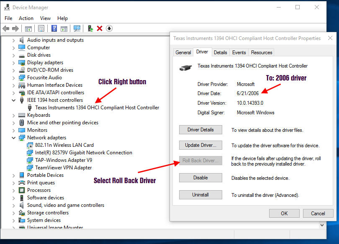Open the Action menu
Viewport: 339px width, 244px height.
(26, 18)
